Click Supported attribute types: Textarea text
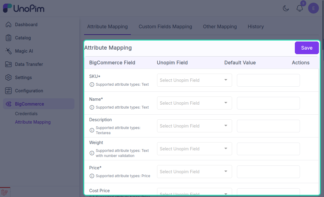Viewport: 324px width, 197px height. [118, 130]
